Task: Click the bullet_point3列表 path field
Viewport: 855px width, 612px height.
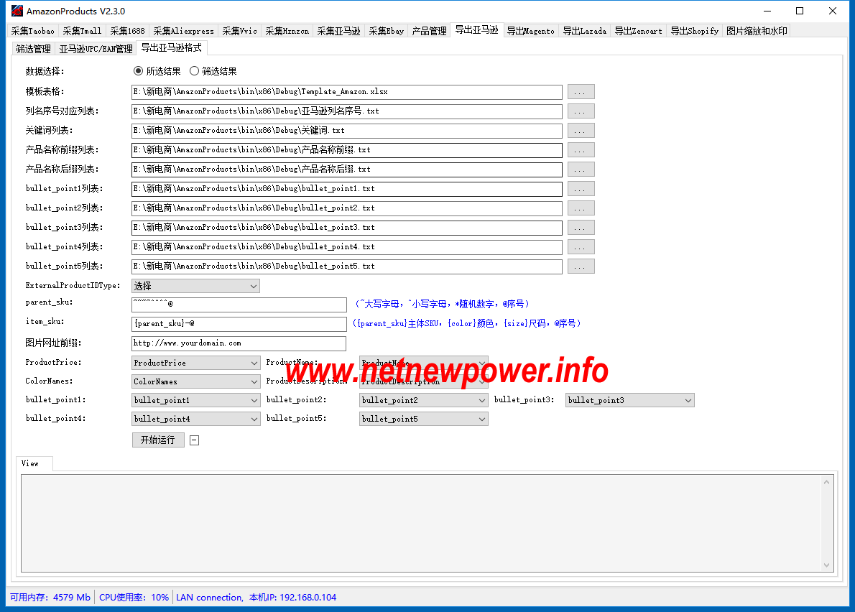Action: [347, 227]
